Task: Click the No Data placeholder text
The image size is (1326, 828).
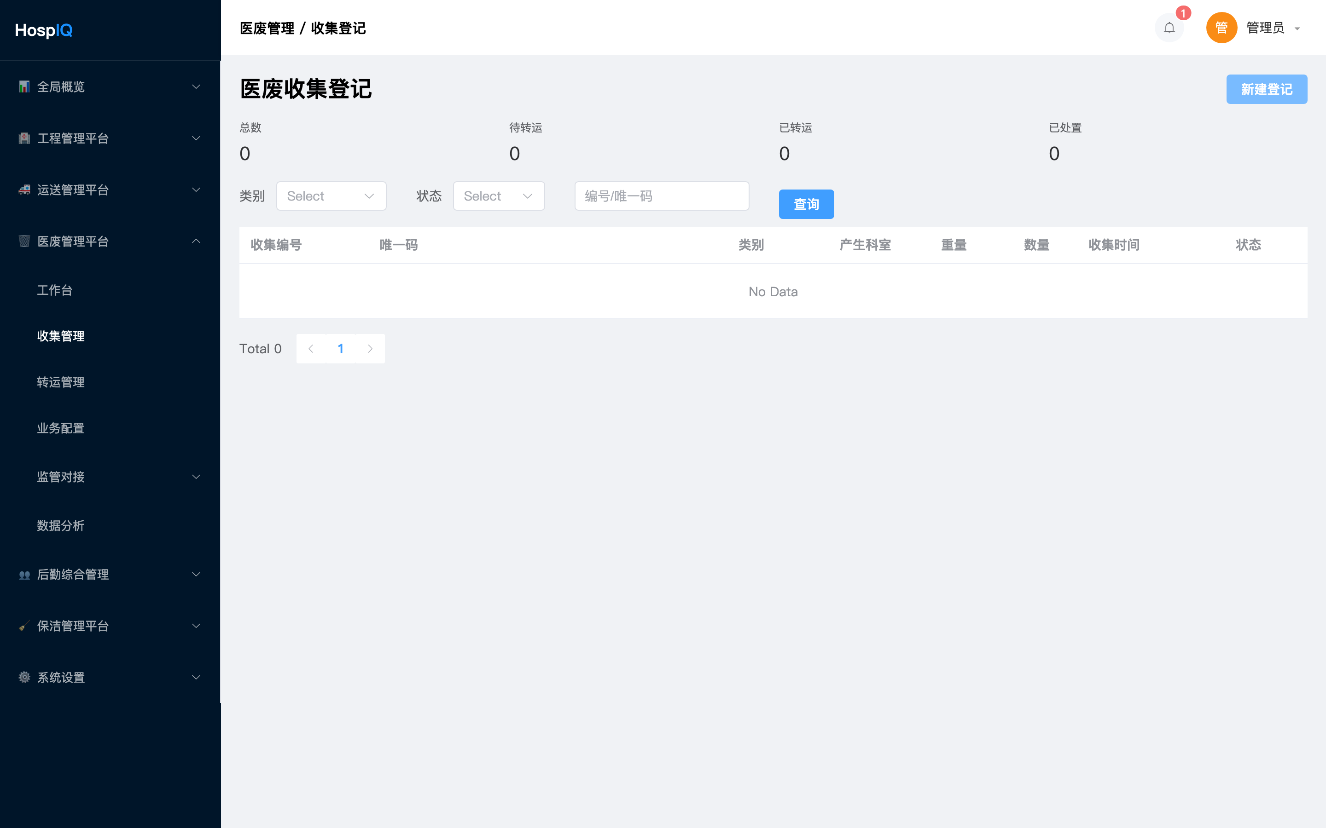Action: tap(773, 292)
